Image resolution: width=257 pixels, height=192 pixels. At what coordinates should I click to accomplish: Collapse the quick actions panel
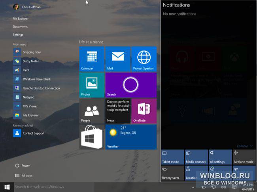(245, 146)
